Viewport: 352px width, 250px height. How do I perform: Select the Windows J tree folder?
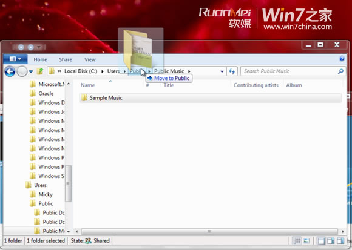click(x=47, y=112)
